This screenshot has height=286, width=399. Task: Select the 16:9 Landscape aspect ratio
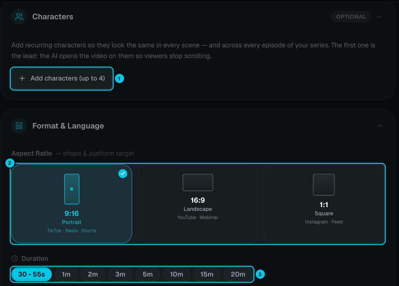point(198,204)
